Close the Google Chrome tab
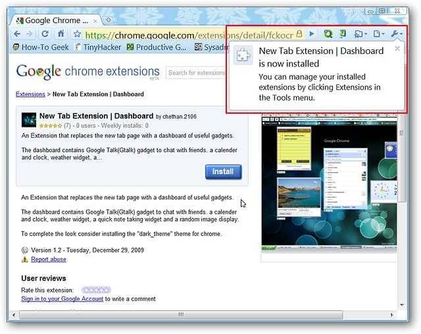This screenshot has height=334, width=421. point(95,21)
